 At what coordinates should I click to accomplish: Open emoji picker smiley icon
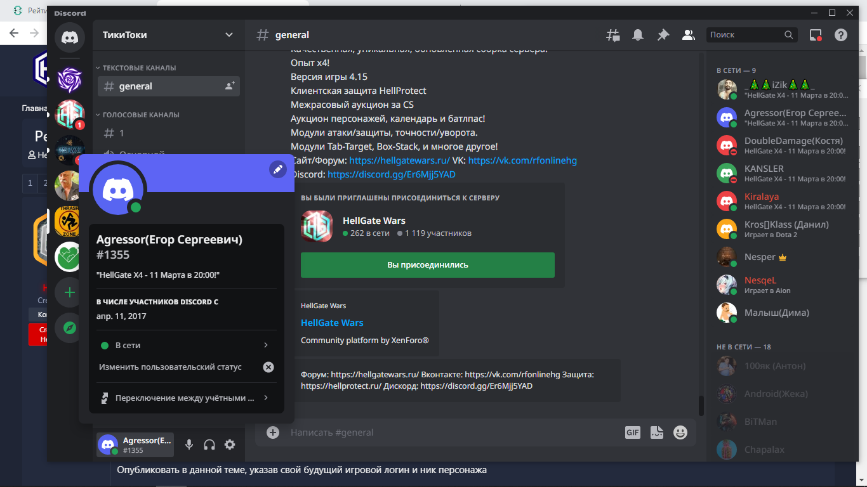tap(680, 432)
